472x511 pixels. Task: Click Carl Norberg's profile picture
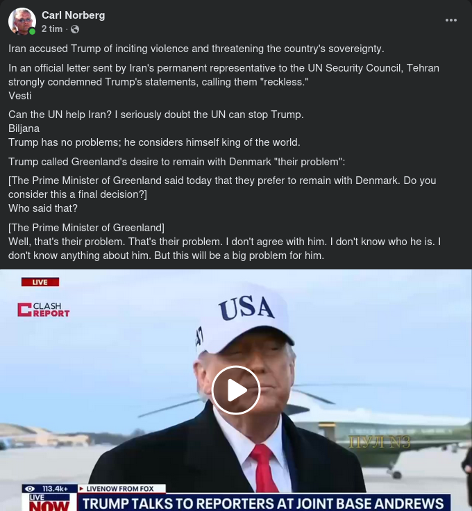pyautogui.click(x=22, y=22)
